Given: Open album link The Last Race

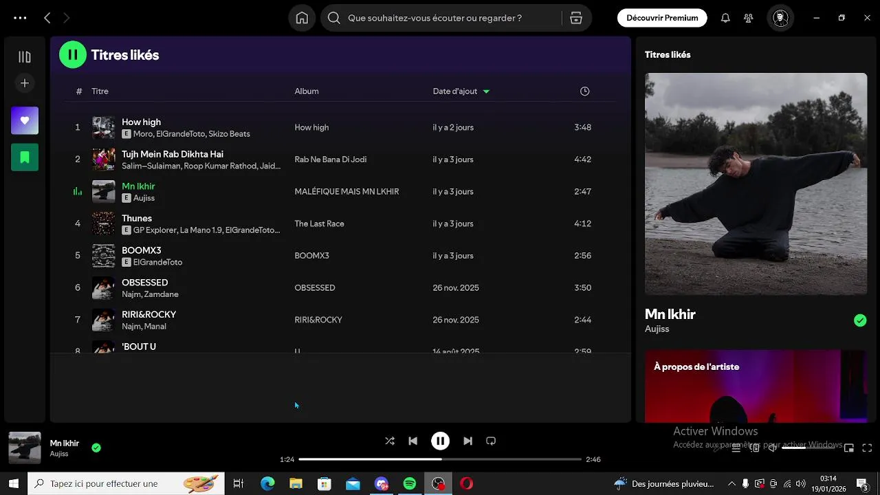Looking at the screenshot, I should pos(319,223).
